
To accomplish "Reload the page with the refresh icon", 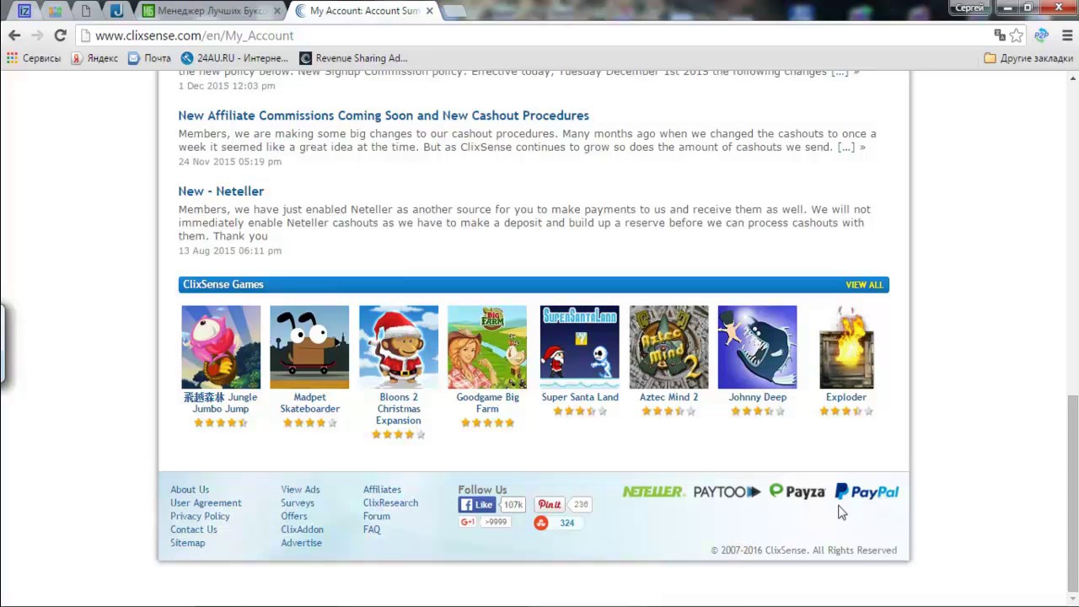I will 60,35.
